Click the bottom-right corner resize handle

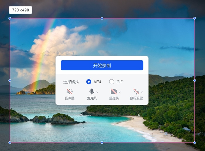point(194,142)
